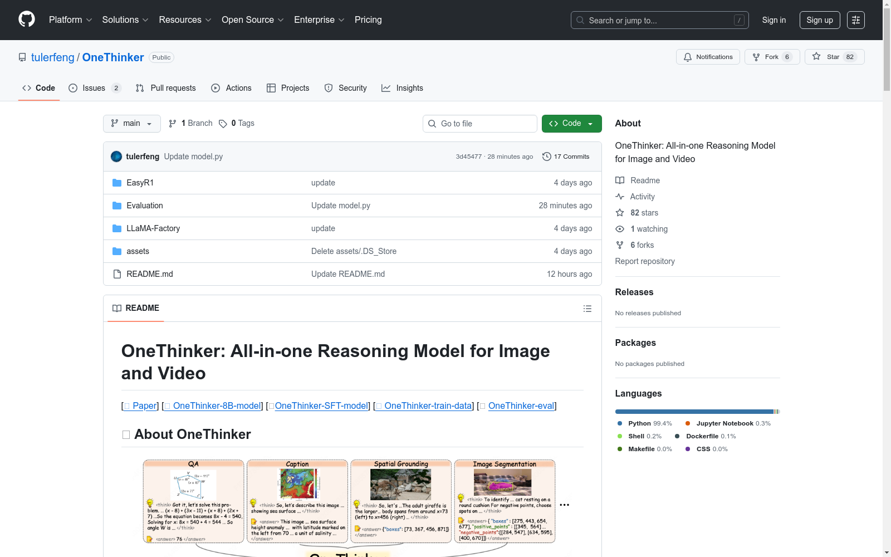Click the Shell 0.2% language entry
The width and height of the screenshot is (891, 557).
pos(640,436)
